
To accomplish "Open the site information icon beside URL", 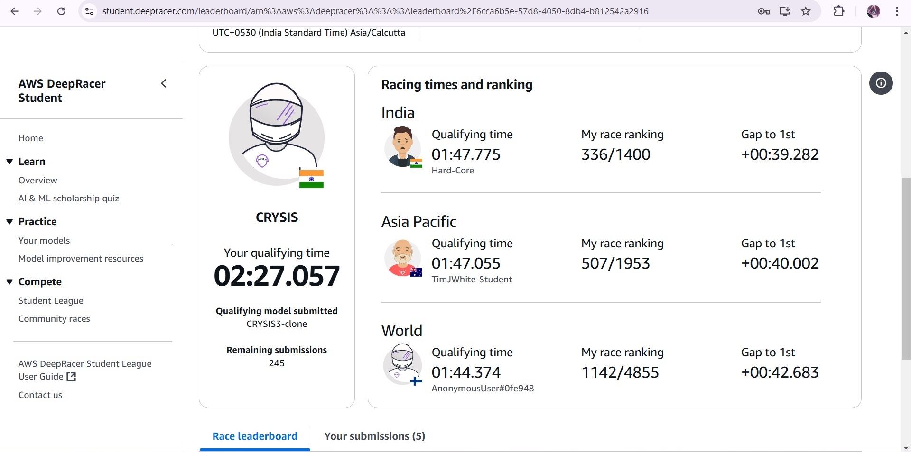I will (x=89, y=11).
